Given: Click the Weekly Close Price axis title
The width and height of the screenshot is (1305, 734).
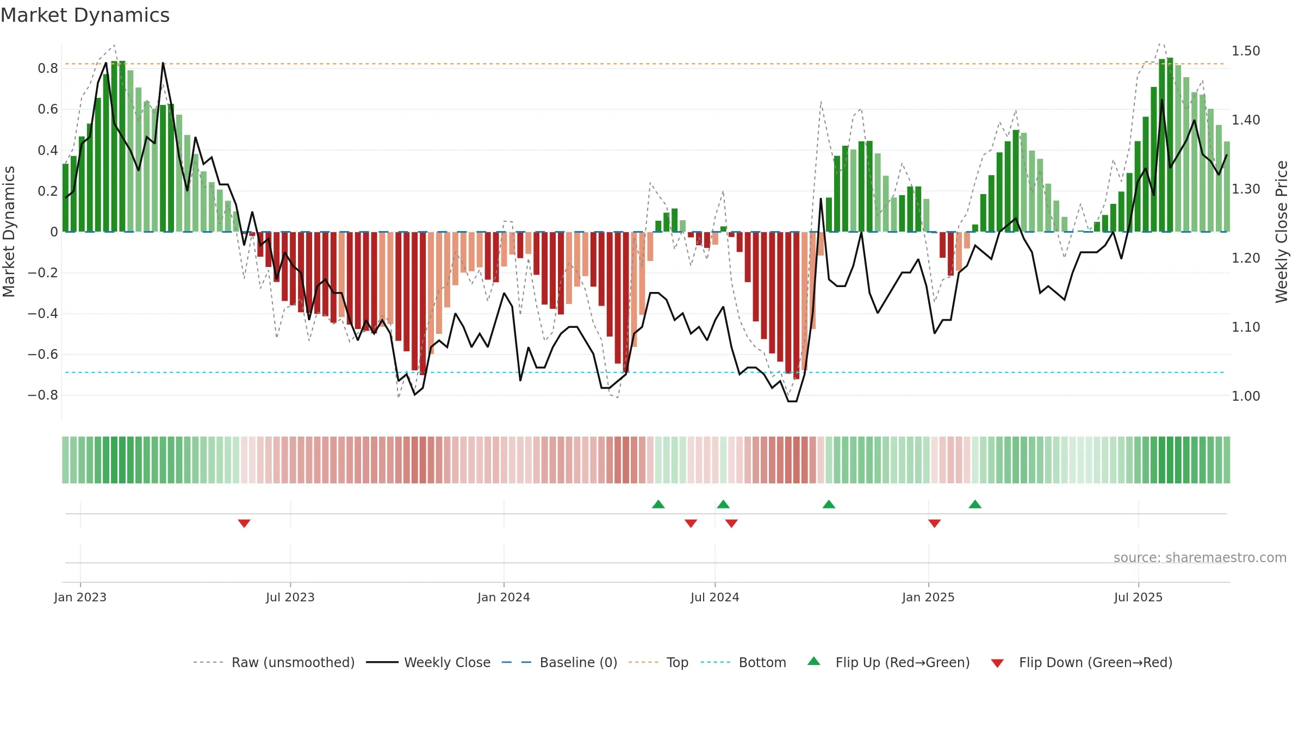Looking at the screenshot, I should (1282, 232).
